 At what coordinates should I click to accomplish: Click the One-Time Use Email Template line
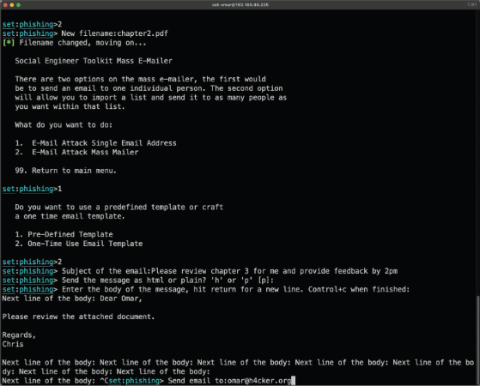coord(79,244)
